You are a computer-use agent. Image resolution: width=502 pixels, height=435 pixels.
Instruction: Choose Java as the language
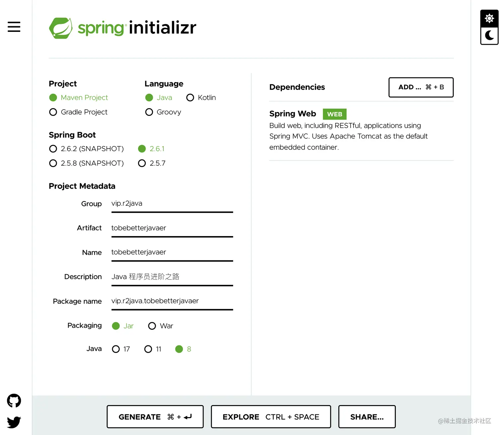coord(159,98)
